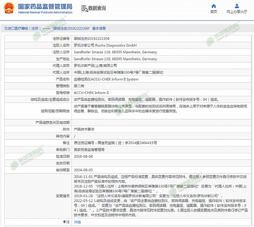This screenshot has height=227, width=254.
Task: Click the 首页 home icon
Action: [214, 6]
